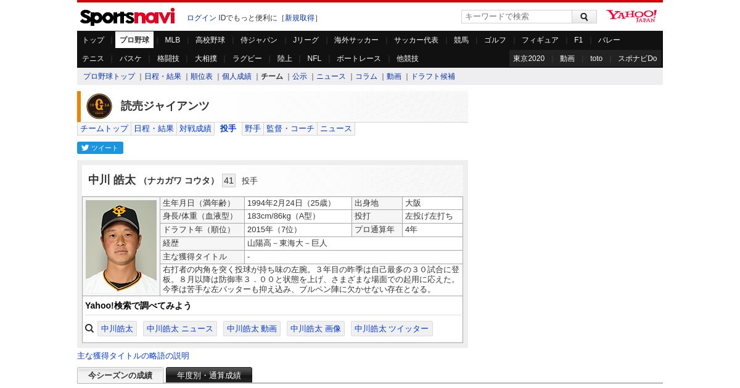Go to the 順位表 link
Image resolution: width=740 pixels, height=388 pixels.
pyautogui.click(x=202, y=76)
